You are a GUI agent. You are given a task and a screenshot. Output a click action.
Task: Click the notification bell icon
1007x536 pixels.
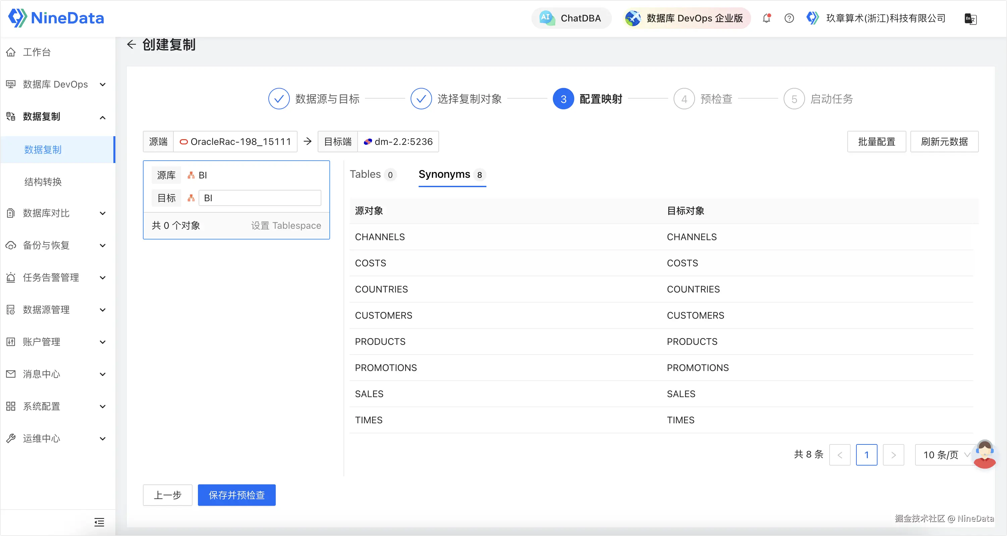(766, 18)
